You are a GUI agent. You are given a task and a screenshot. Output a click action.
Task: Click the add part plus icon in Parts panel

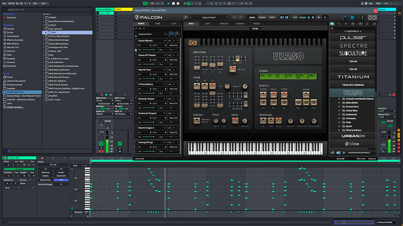pyautogui.click(x=140, y=29)
